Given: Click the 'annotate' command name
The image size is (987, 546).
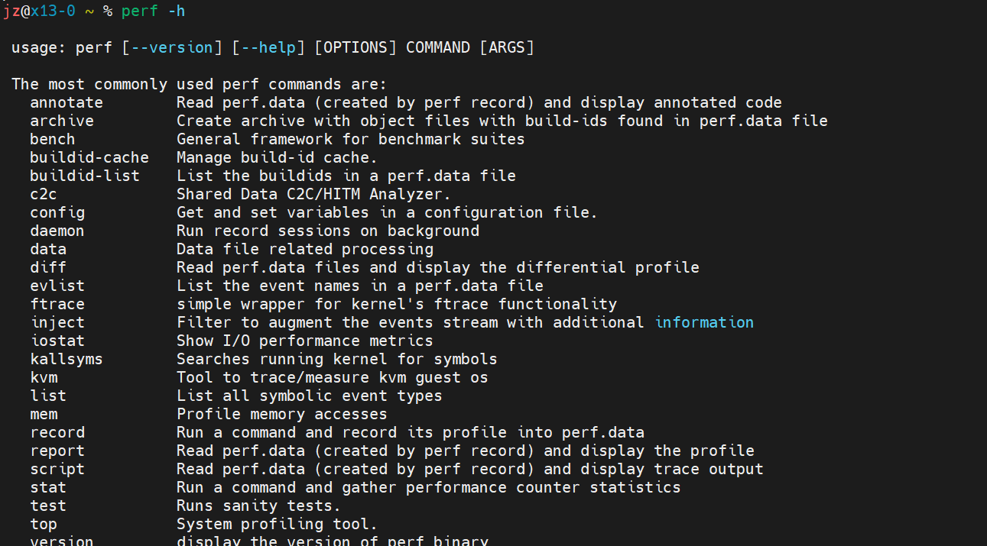Looking at the screenshot, I should point(67,102).
